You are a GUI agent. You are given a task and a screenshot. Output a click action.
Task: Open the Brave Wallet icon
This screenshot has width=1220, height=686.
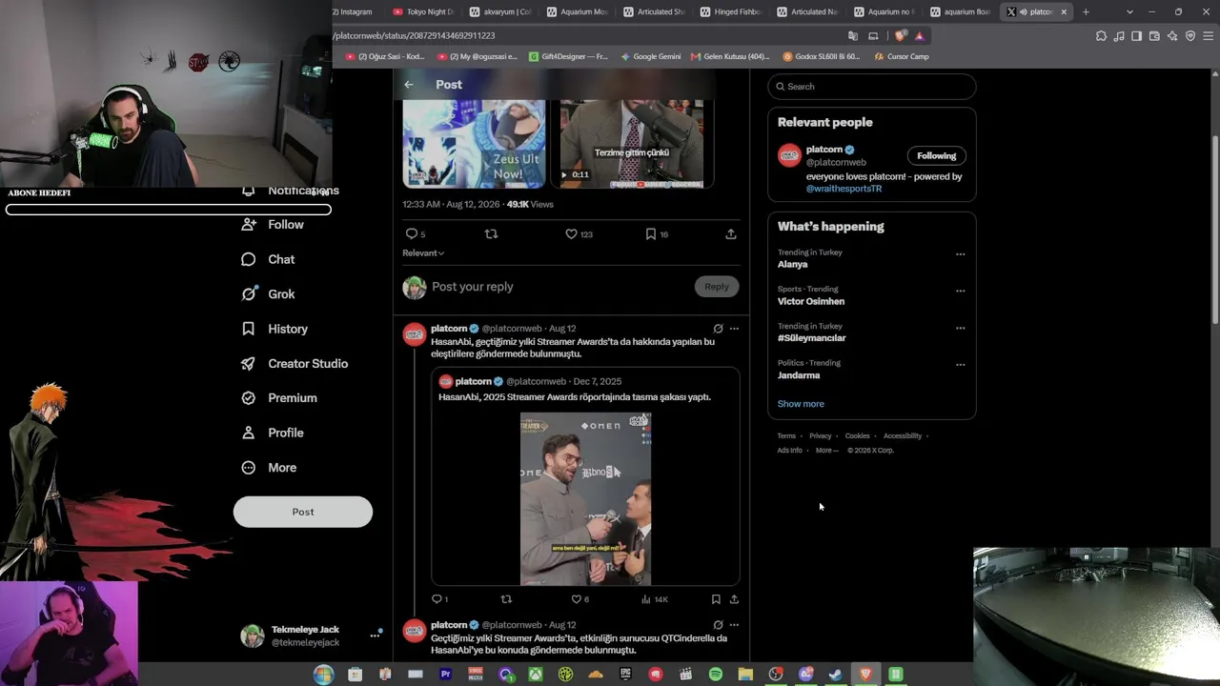1154,36
